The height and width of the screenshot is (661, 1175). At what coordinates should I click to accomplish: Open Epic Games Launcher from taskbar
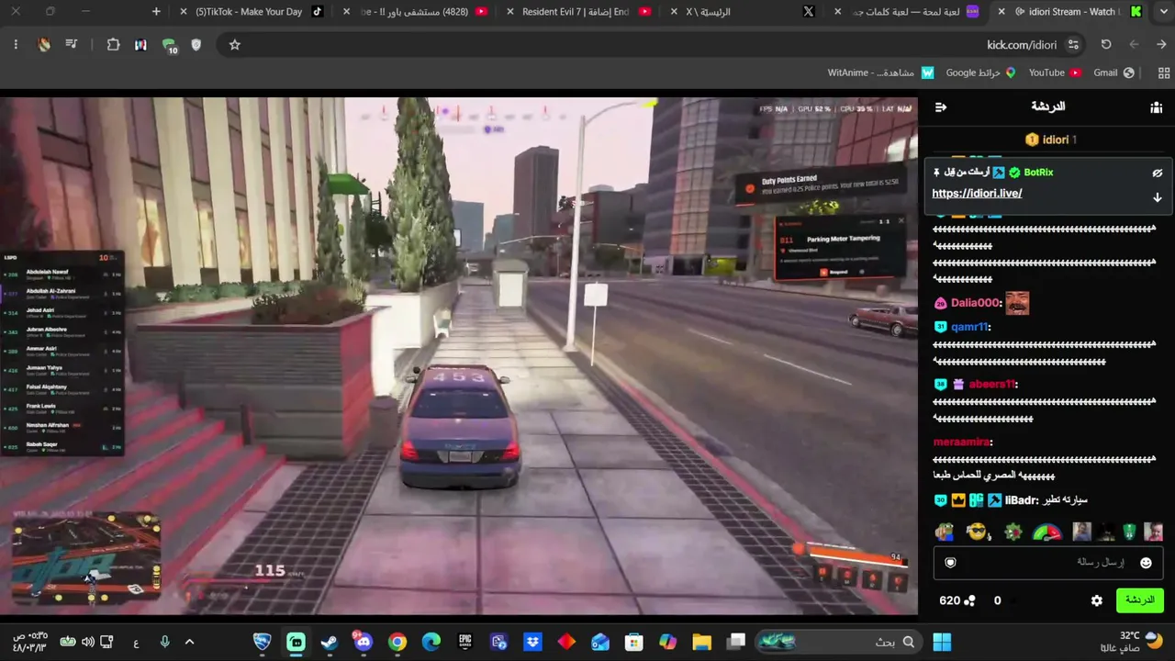[465, 642]
